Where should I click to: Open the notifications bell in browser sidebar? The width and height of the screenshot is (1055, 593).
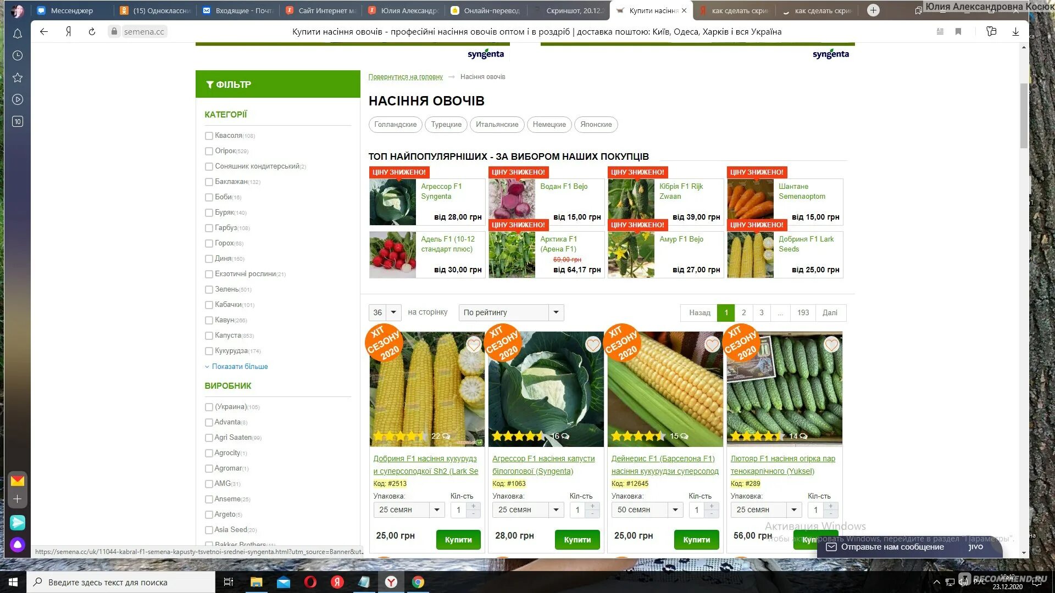pos(18,34)
